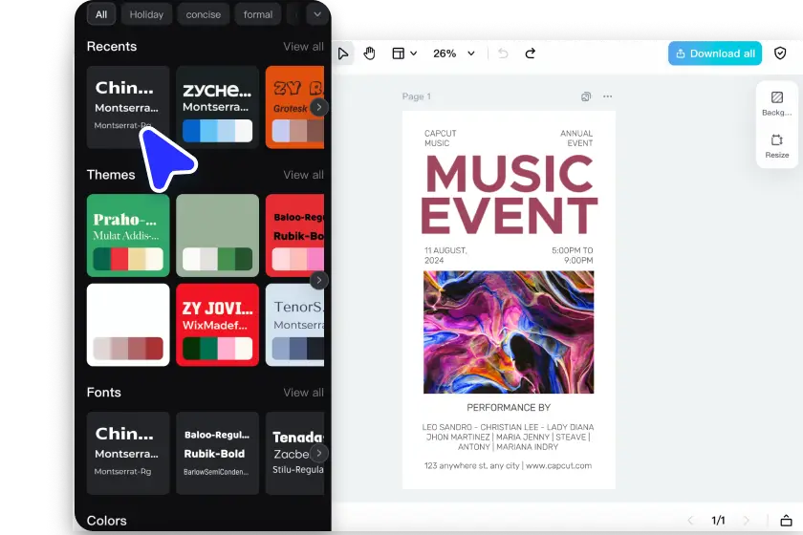Duplicate Page 1 icon
Screen dimensions: 803x535
(586, 96)
